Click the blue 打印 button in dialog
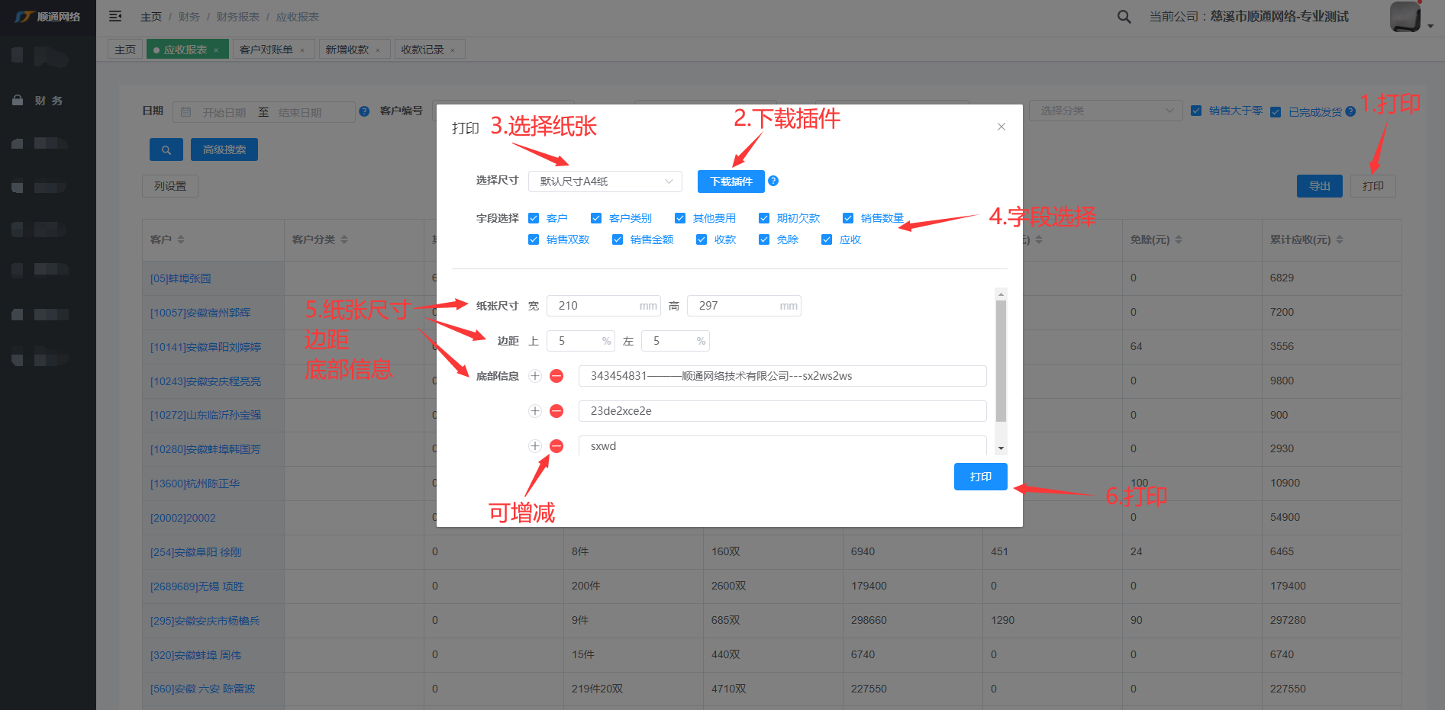Screen dimensions: 1445x710 [980, 477]
